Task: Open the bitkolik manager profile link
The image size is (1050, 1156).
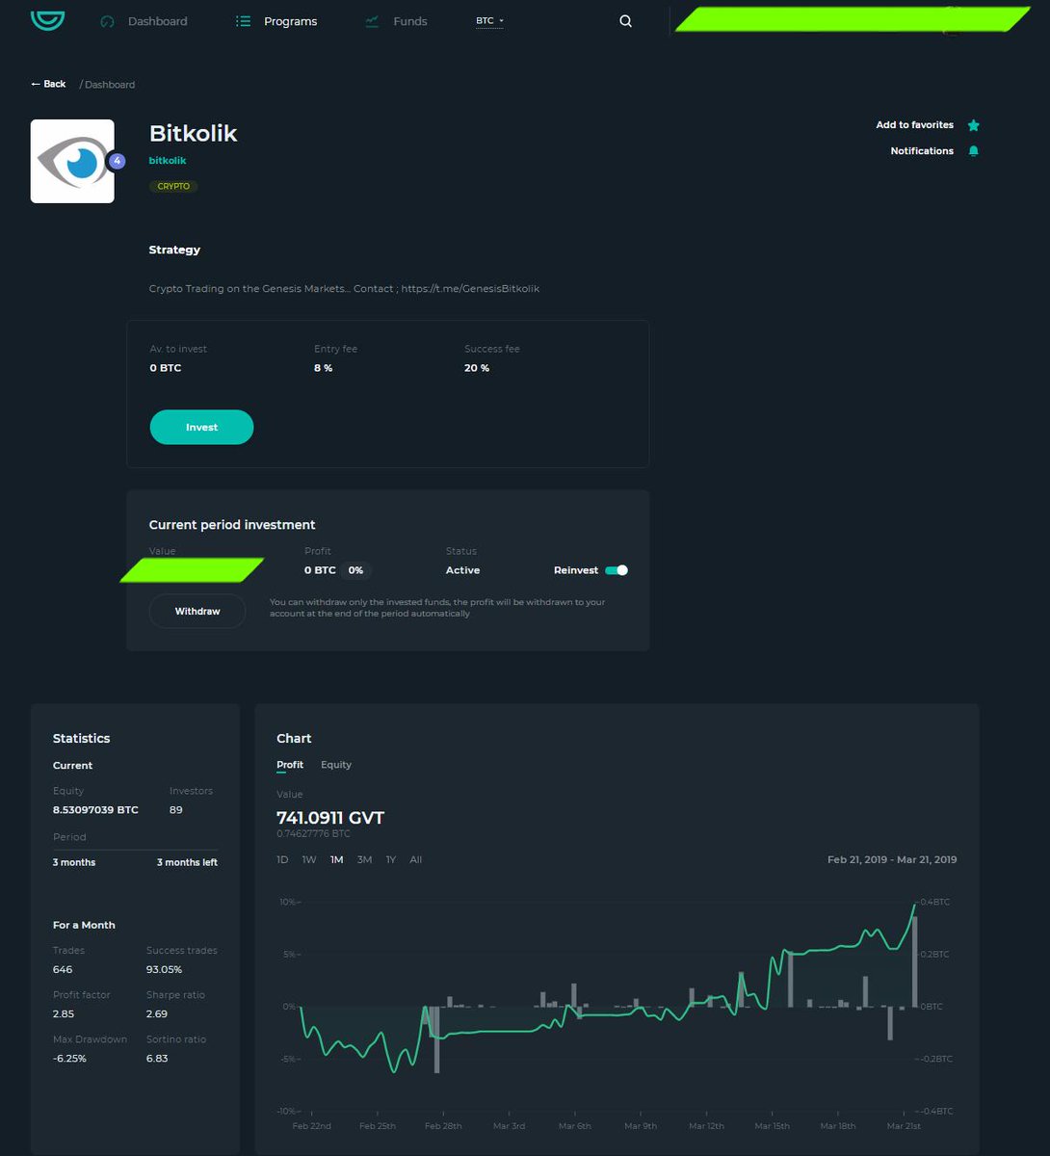Action: (168, 160)
